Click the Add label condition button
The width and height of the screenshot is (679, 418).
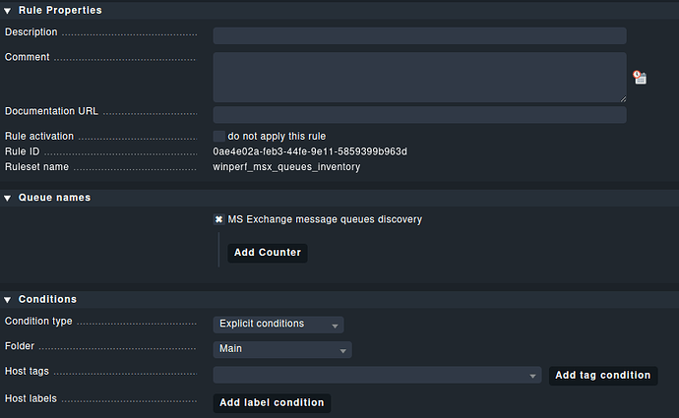point(272,402)
